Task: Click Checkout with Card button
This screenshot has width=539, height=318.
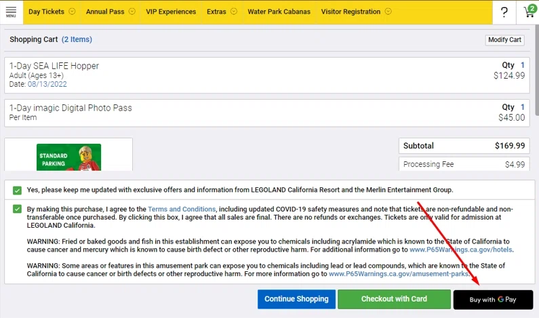Action: tap(394, 299)
